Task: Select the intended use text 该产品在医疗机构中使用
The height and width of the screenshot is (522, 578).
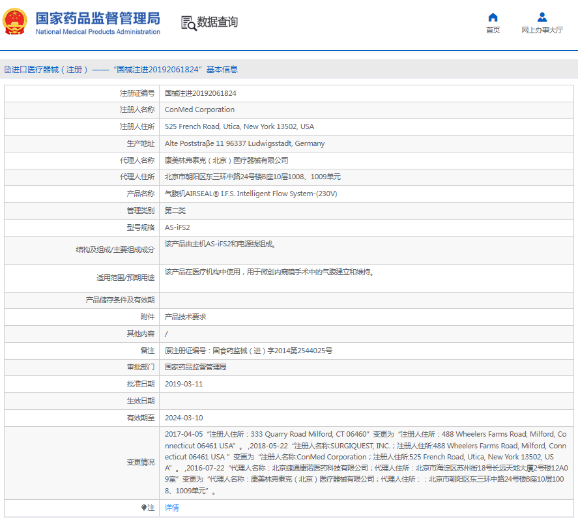Action: pyautogui.click(x=270, y=272)
